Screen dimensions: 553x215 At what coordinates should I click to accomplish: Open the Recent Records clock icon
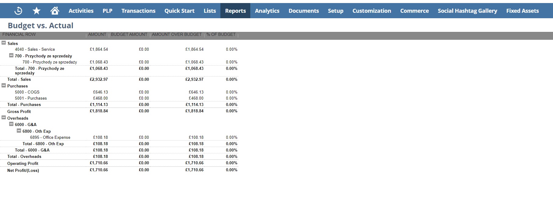18,11
